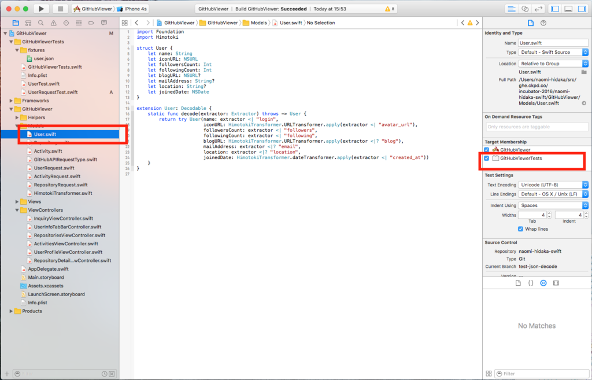Open Code Snippet library

click(x=531, y=283)
